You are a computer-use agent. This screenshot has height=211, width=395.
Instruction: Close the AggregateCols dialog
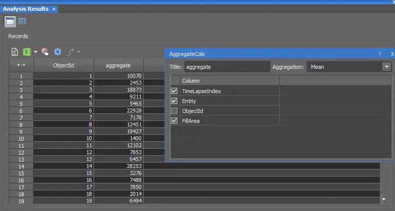(x=392, y=54)
